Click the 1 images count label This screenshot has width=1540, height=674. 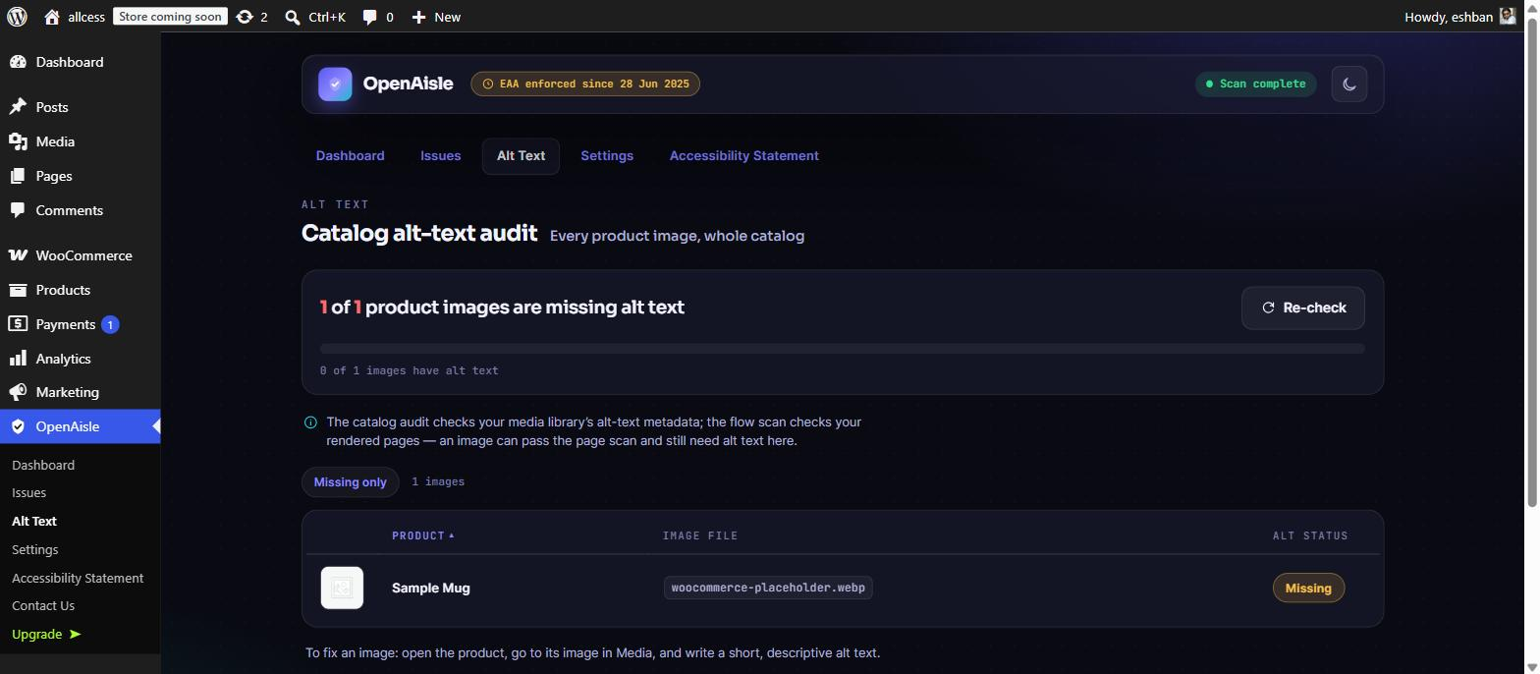point(438,482)
